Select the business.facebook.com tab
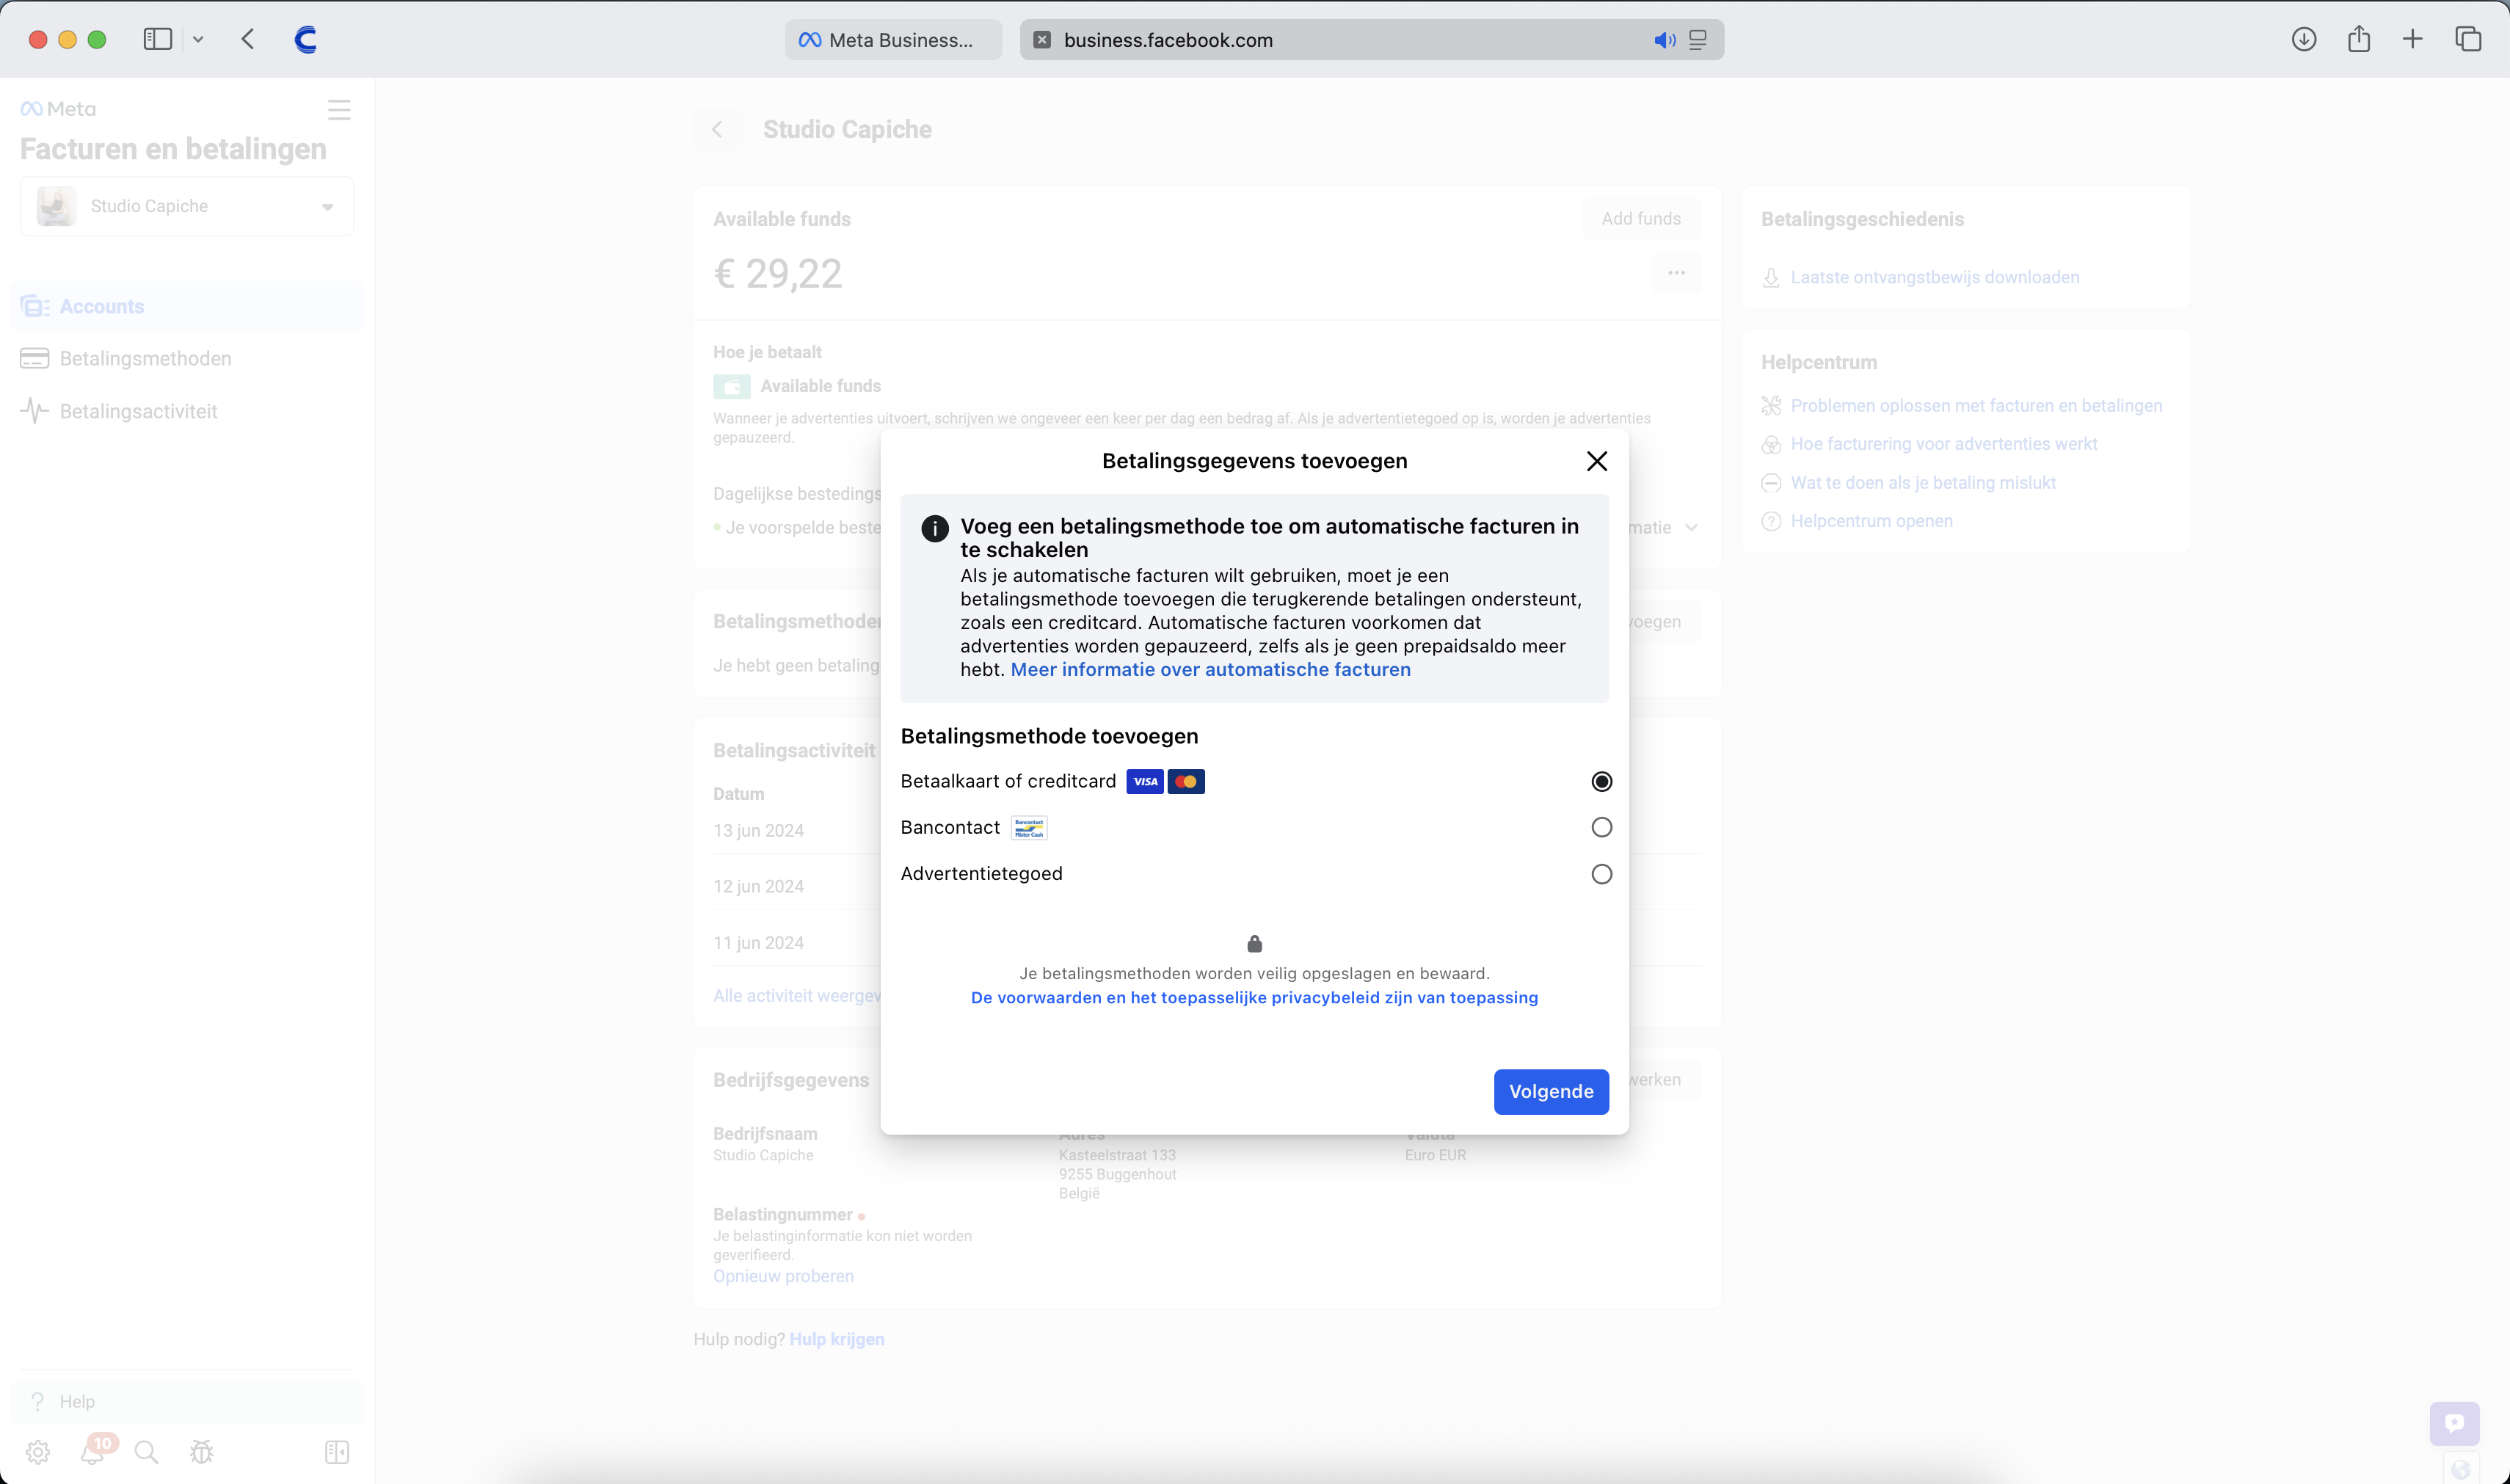 [x=1371, y=40]
